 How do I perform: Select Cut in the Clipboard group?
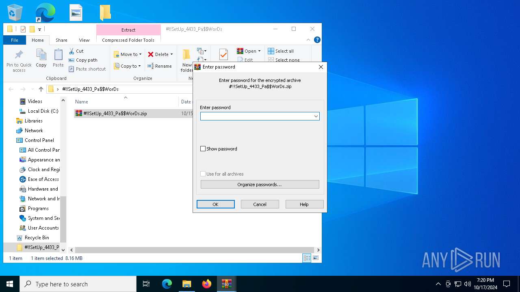point(76,51)
